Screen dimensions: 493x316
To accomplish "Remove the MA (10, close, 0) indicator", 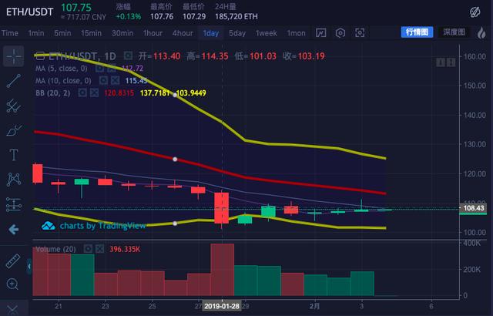I will [x=115, y=81].
